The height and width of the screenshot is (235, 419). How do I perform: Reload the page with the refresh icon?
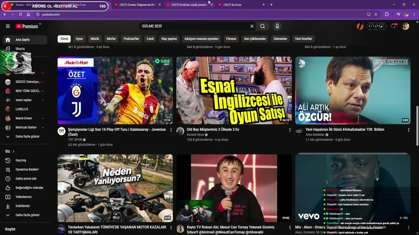click(x=21, y=14)
